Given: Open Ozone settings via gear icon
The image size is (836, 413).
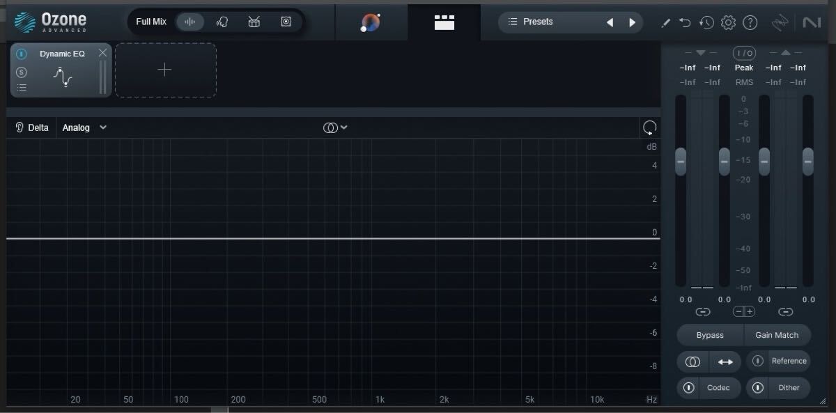Looking at the screenshot, I should 728,22.
